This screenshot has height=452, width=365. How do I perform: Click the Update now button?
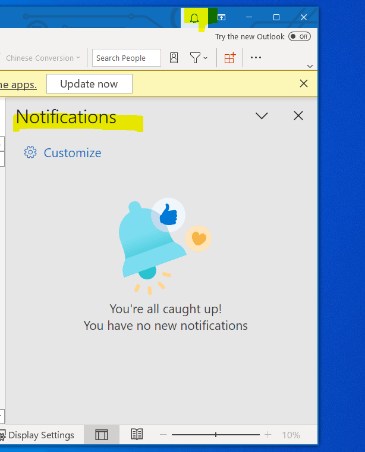(89, 84)
